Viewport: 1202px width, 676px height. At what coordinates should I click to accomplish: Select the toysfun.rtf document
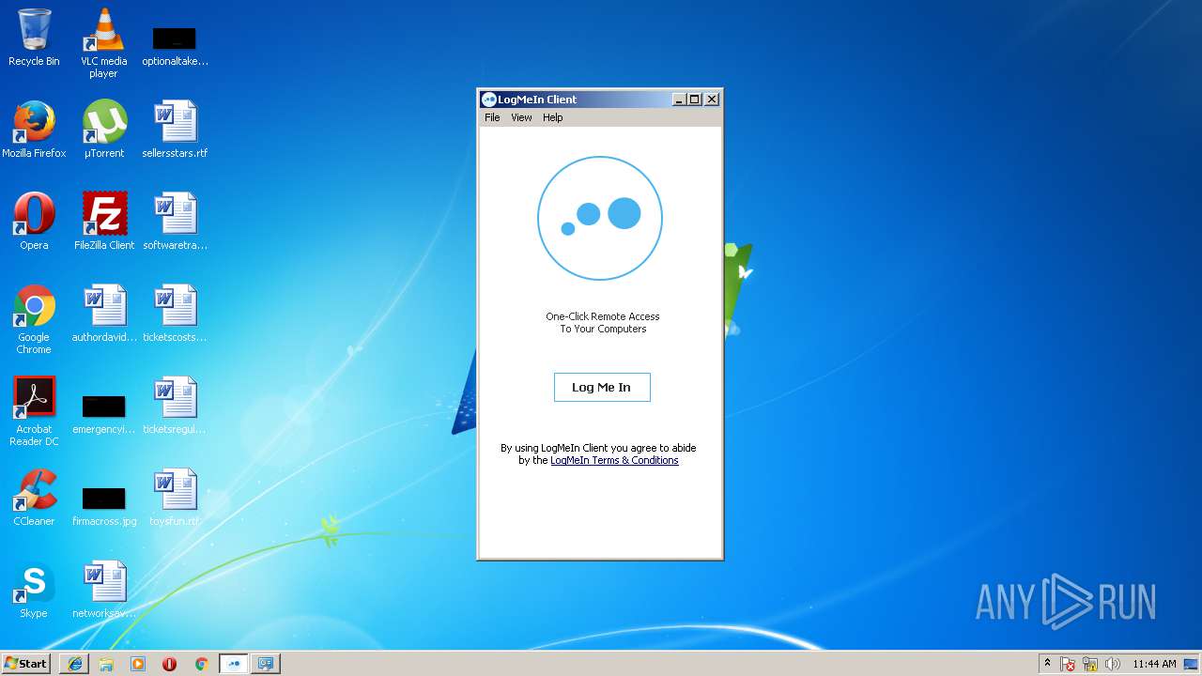175,498
